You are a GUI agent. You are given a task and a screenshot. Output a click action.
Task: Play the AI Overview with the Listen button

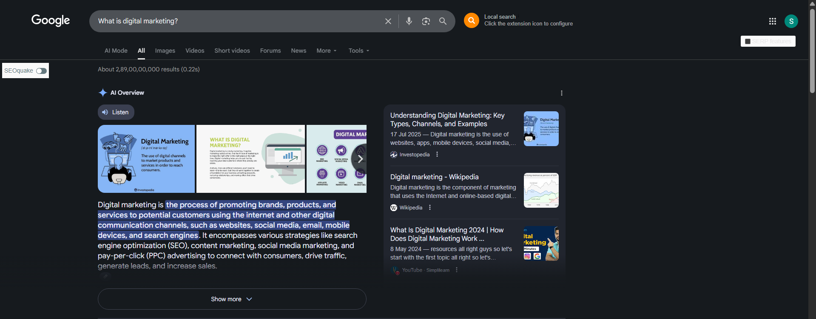click(x=116, y=112)
